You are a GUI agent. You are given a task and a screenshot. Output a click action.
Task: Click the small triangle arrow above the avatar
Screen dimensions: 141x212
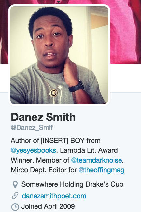(x=59, y=2)
